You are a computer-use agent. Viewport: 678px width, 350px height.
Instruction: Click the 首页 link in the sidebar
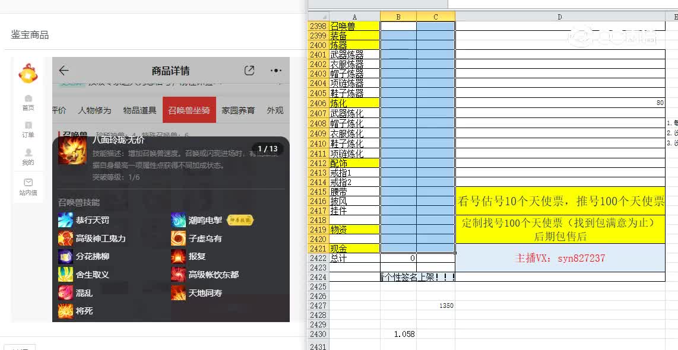coord(28,102)
